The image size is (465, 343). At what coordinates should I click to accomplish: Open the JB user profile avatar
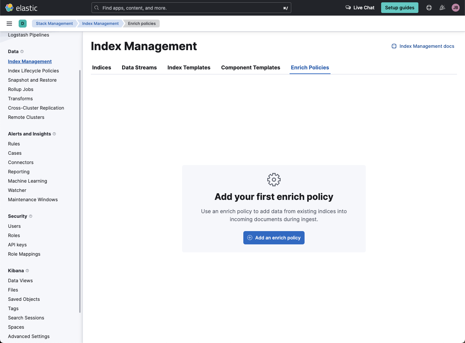[455, 7]
